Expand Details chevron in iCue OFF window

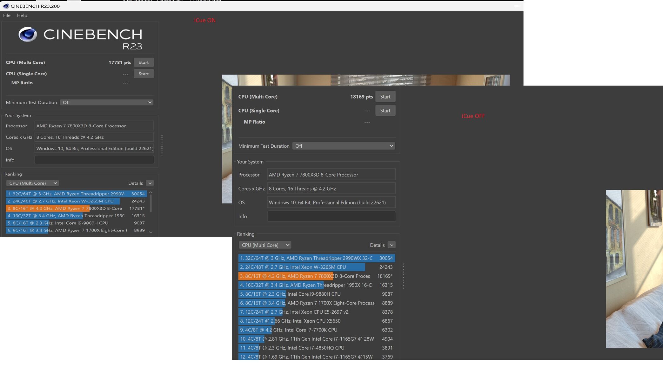392,245
